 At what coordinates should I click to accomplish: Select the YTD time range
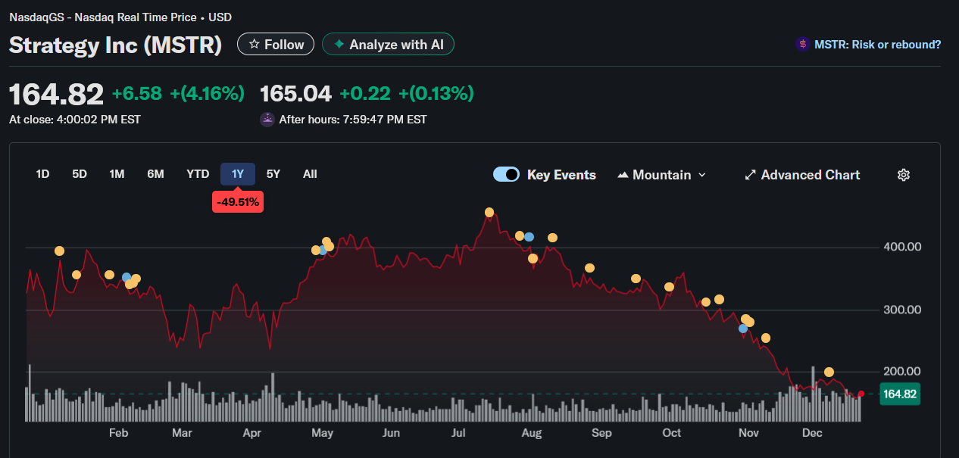(198, 174)
